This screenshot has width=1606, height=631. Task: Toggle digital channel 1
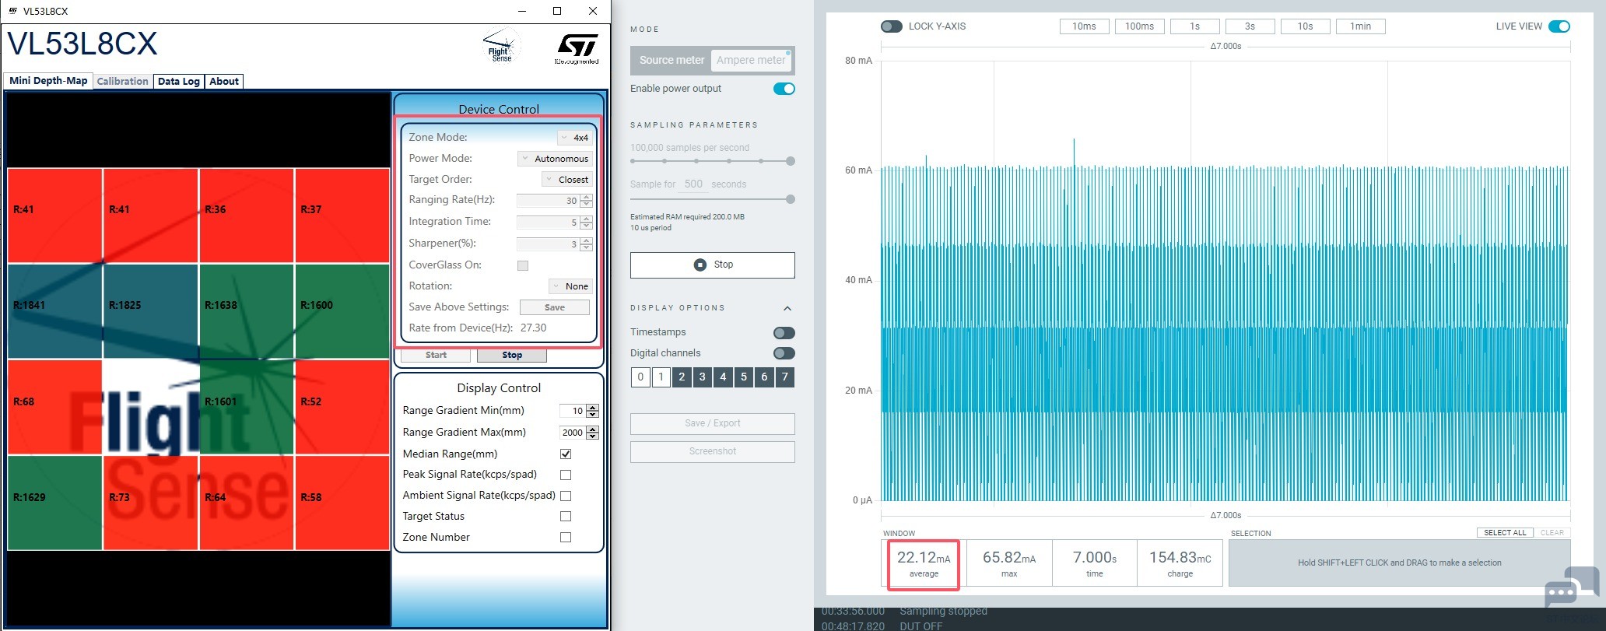click(x=661, y=377)
